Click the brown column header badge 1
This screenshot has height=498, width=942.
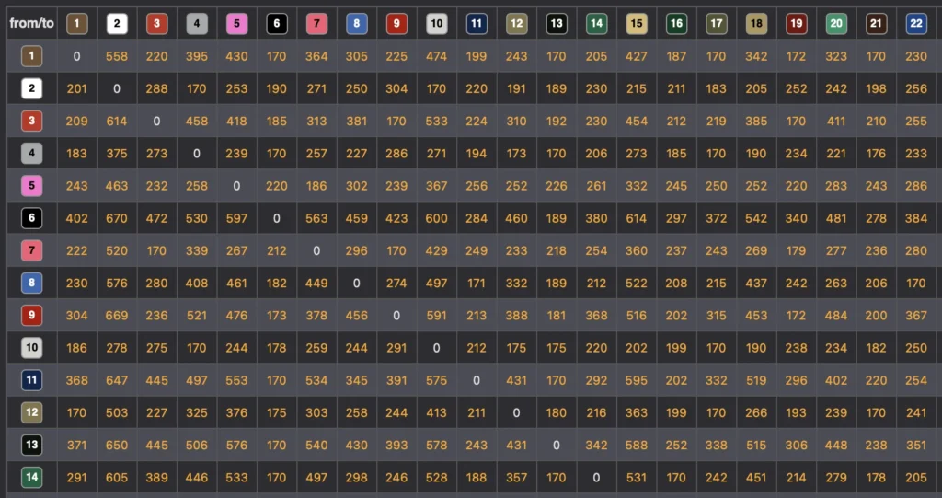coord(77,23)
